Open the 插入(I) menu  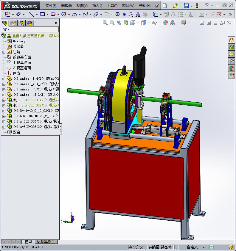97,6
